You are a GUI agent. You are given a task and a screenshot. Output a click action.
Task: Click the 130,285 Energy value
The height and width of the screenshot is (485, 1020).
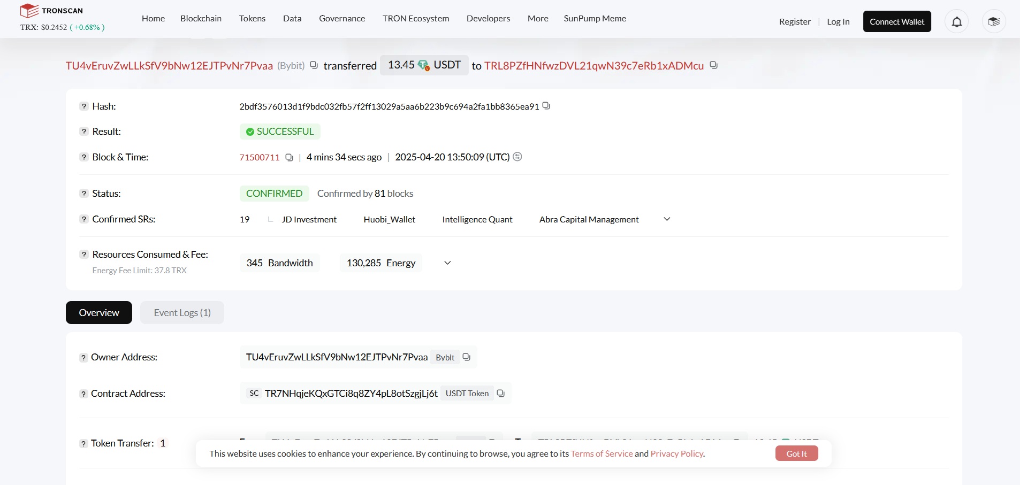pos(381,263)
